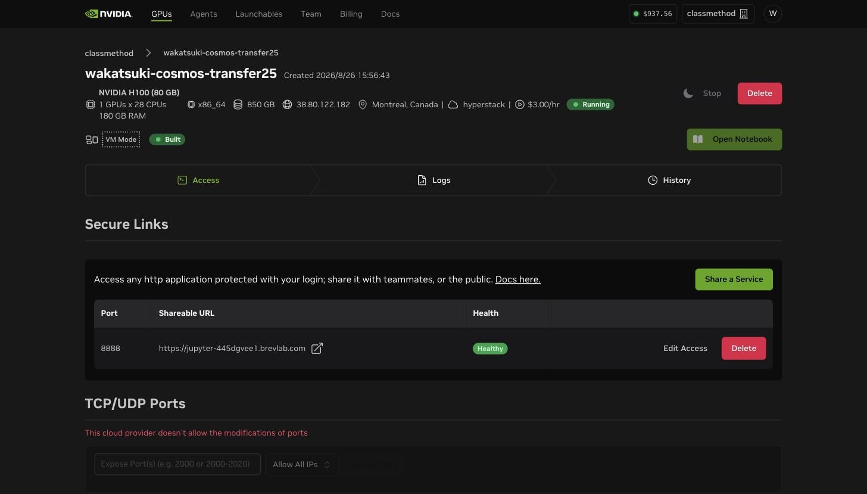Go to classmethod in the breadcrumb
This screenshot has height=494, width=867.
(109, 53)
